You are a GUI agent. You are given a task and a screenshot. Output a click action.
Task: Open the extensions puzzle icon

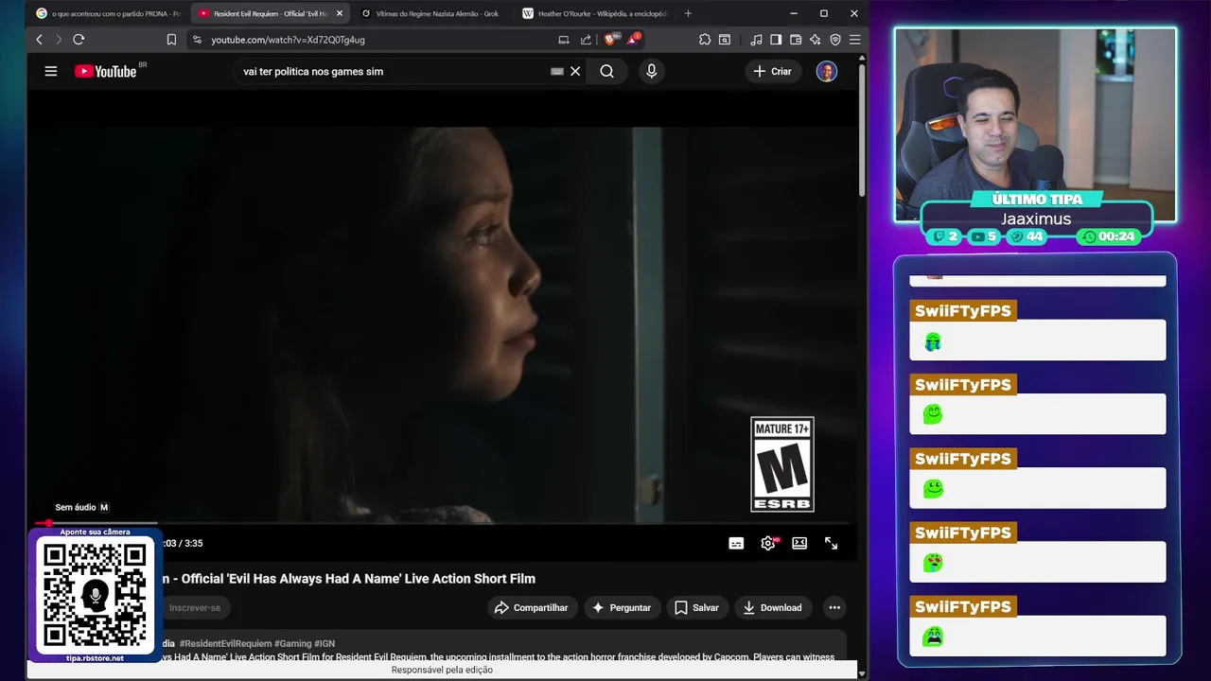[x=705, y=40]
